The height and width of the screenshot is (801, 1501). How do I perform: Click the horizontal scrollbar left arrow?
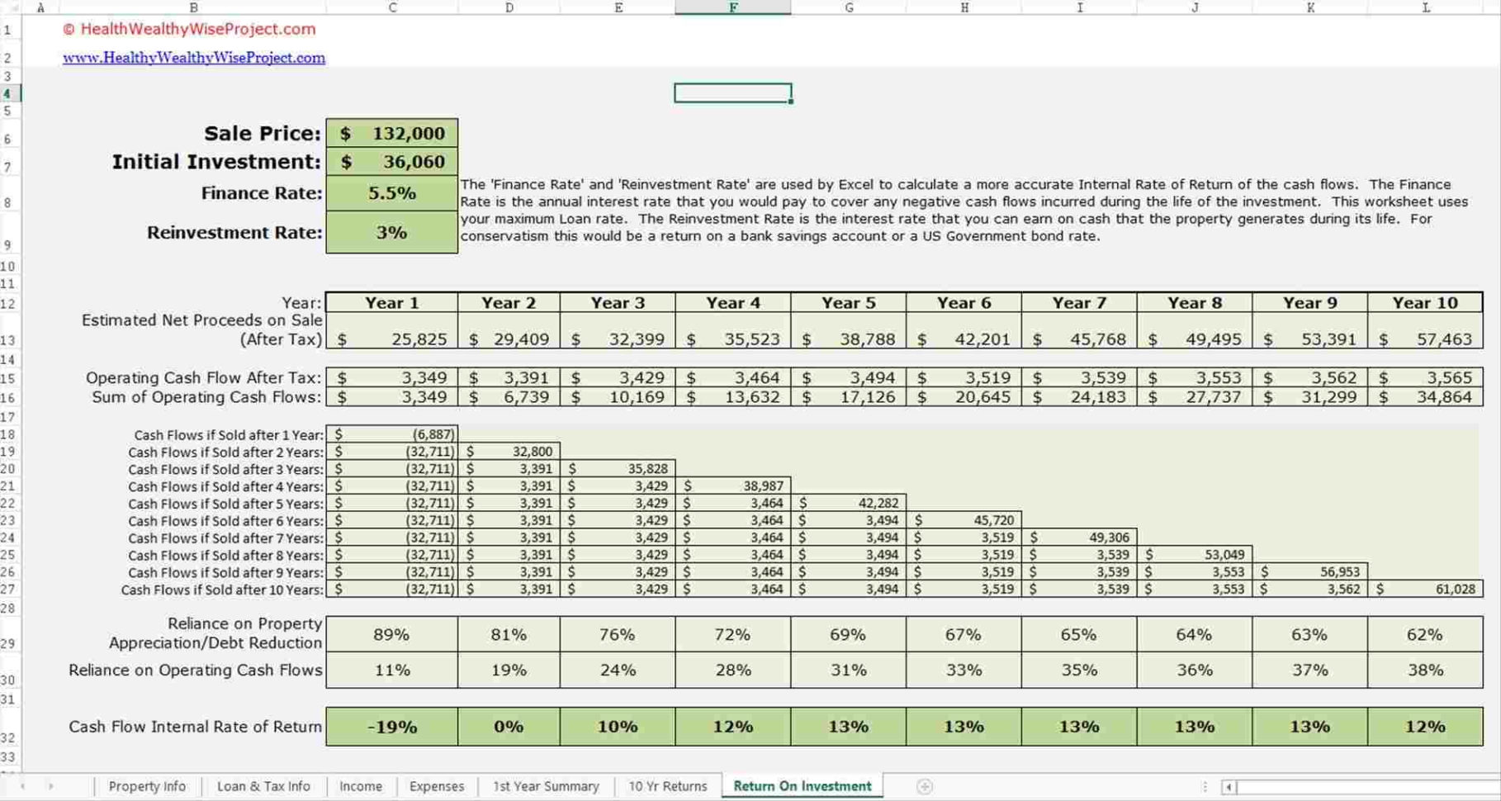pyautogui.click(x=1229, y=786)
